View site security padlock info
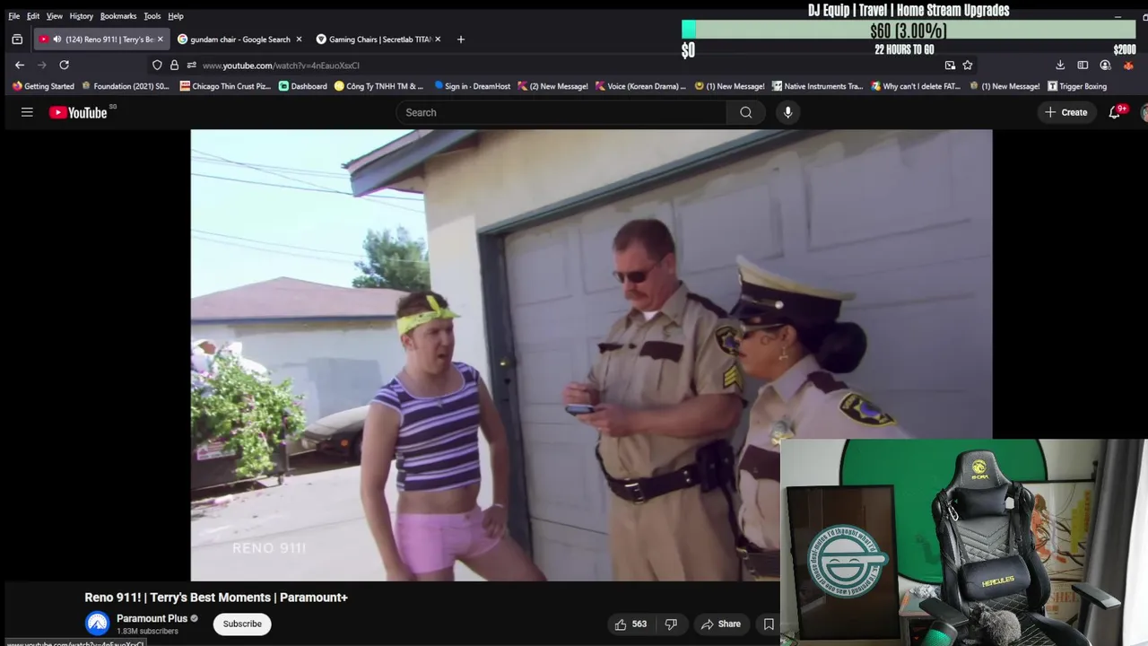The height and width of the screenshot is (646, 1148). click(x=174, y=65)
